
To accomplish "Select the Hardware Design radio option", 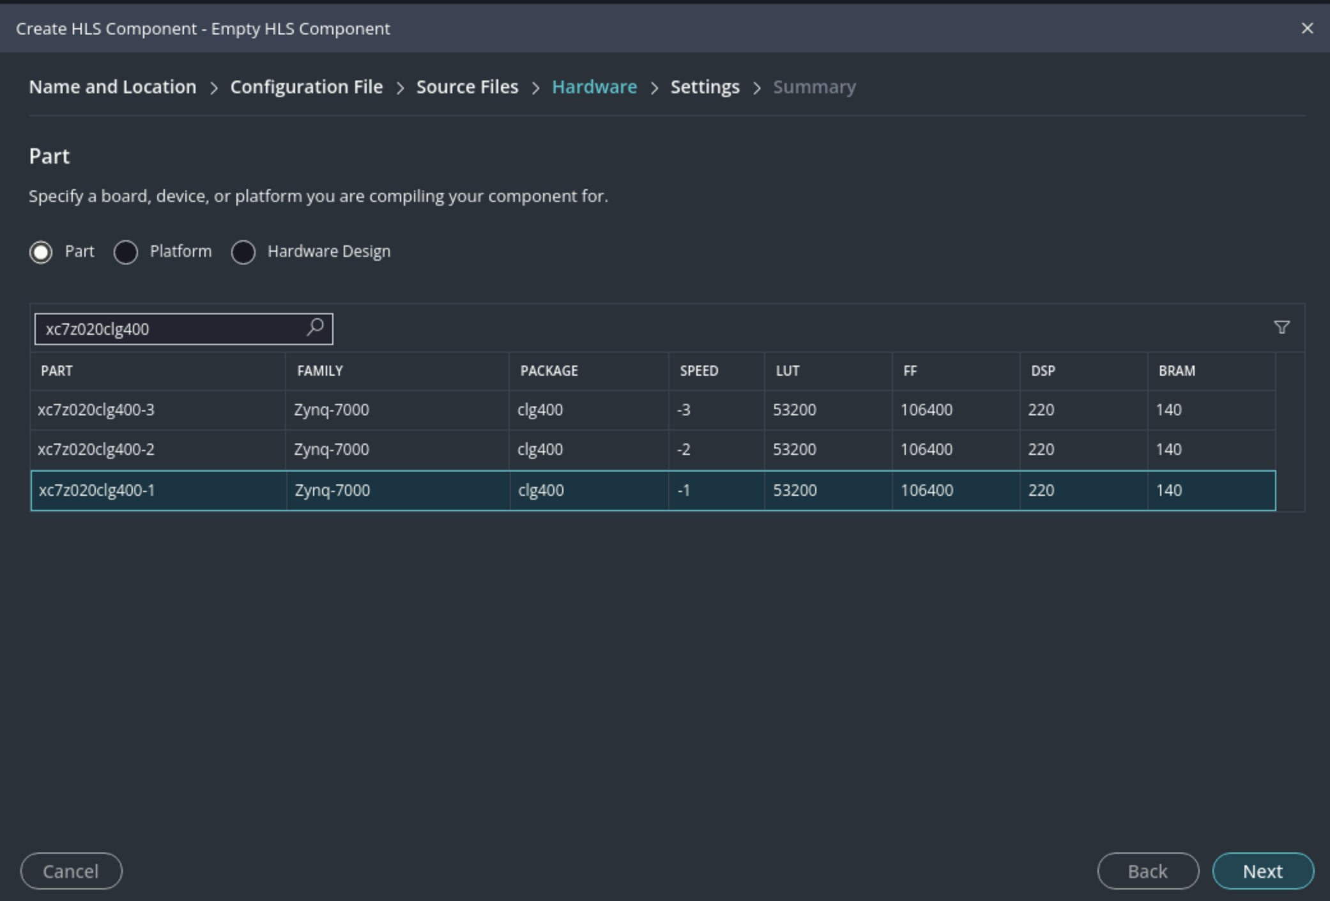I will (x=243, y=252).
